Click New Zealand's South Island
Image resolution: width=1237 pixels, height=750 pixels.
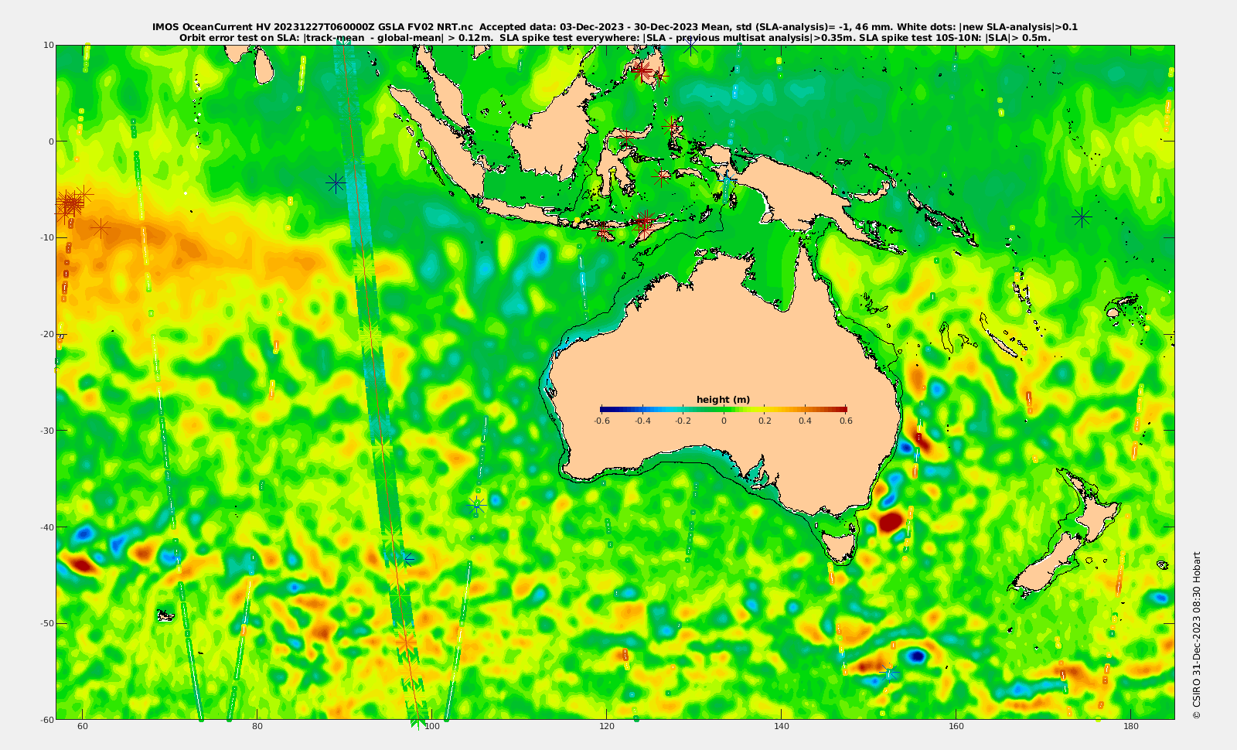1045,563
